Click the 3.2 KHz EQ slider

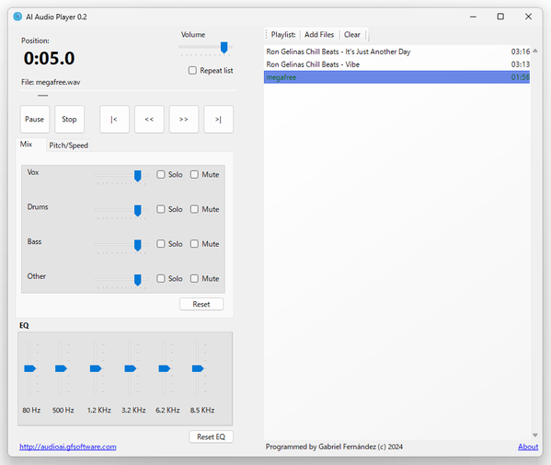130,368
